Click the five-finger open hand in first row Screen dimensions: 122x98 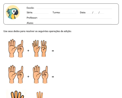(x=12, y=48)
